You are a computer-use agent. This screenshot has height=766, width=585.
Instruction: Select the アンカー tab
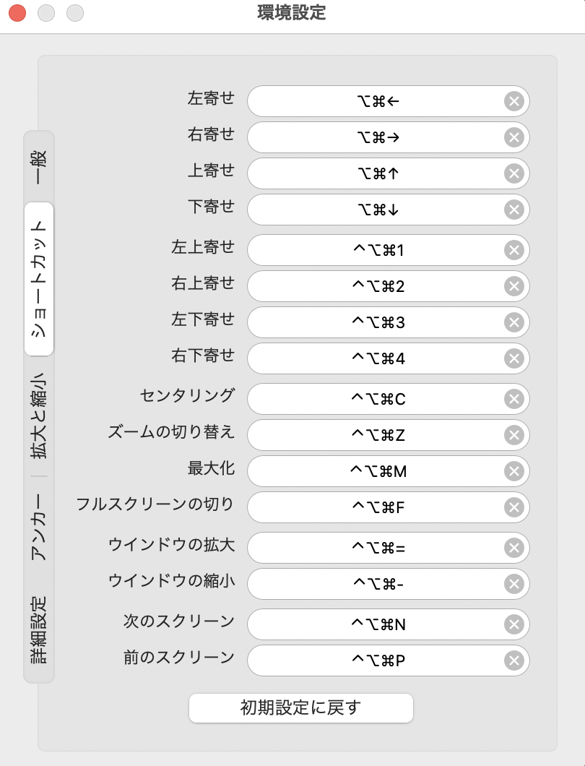click(x=39, y=526)
